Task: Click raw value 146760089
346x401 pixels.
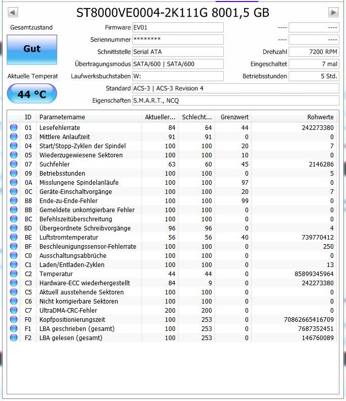Action: tap(318, 338)
